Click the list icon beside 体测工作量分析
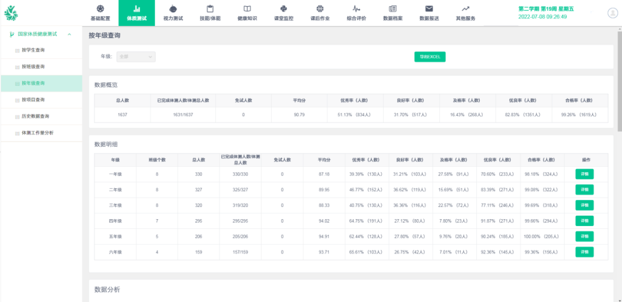 (x=17, y=133)
